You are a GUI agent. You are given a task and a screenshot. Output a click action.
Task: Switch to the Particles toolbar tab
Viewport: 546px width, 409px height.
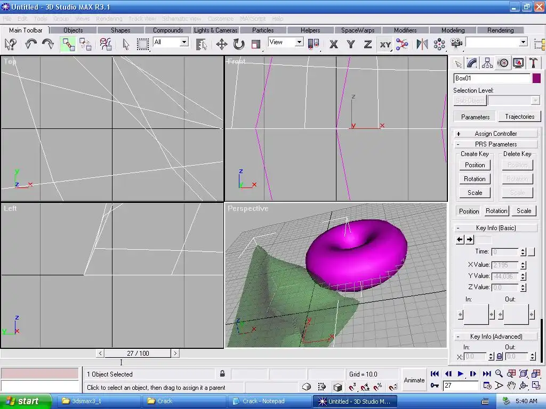coord(263,30)
